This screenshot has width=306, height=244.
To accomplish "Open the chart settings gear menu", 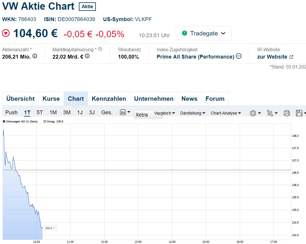I will point(255,113).
